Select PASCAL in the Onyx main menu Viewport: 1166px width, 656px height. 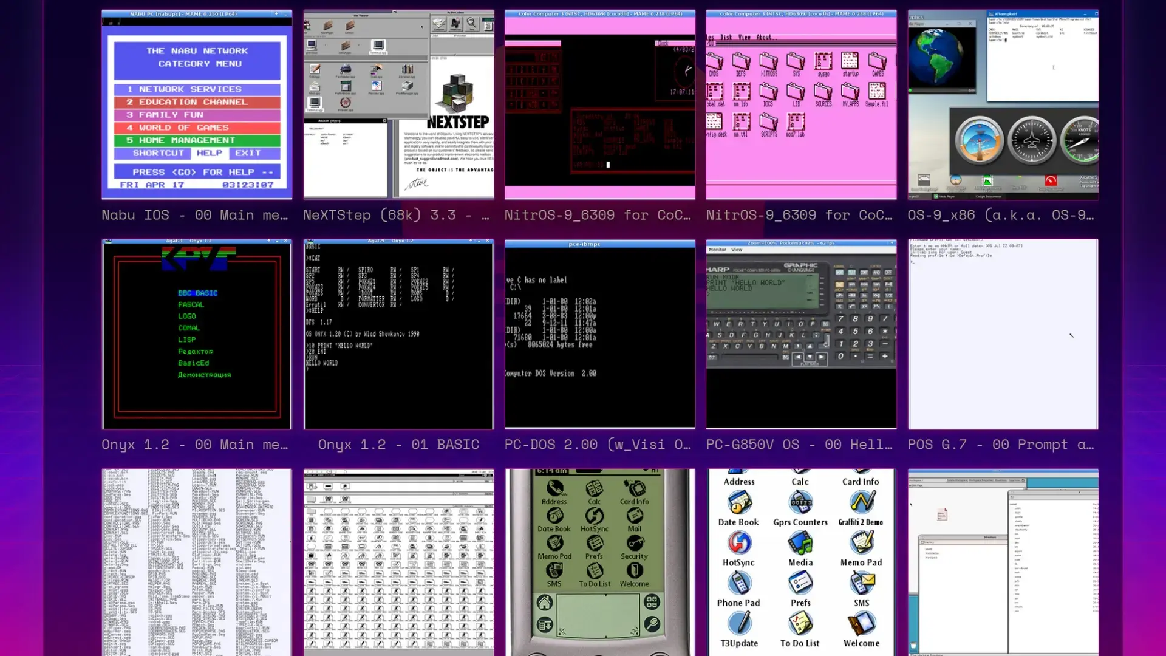click(191, 305)
